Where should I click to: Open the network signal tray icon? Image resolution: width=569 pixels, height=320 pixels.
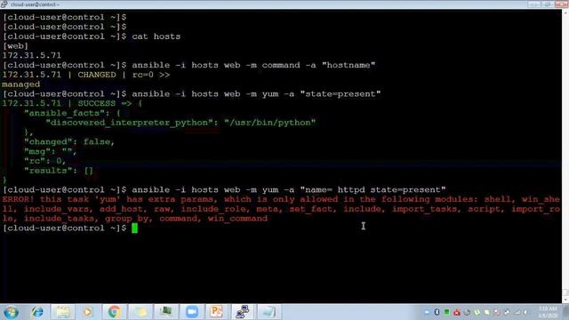click(517, 312)
